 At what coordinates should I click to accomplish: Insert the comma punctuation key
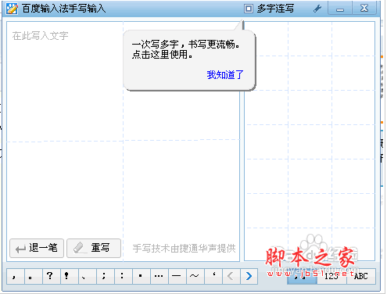tap(16, 276)
